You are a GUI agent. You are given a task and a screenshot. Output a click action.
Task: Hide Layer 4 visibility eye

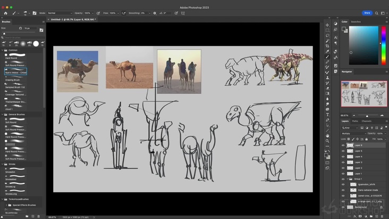click(343, 157)
